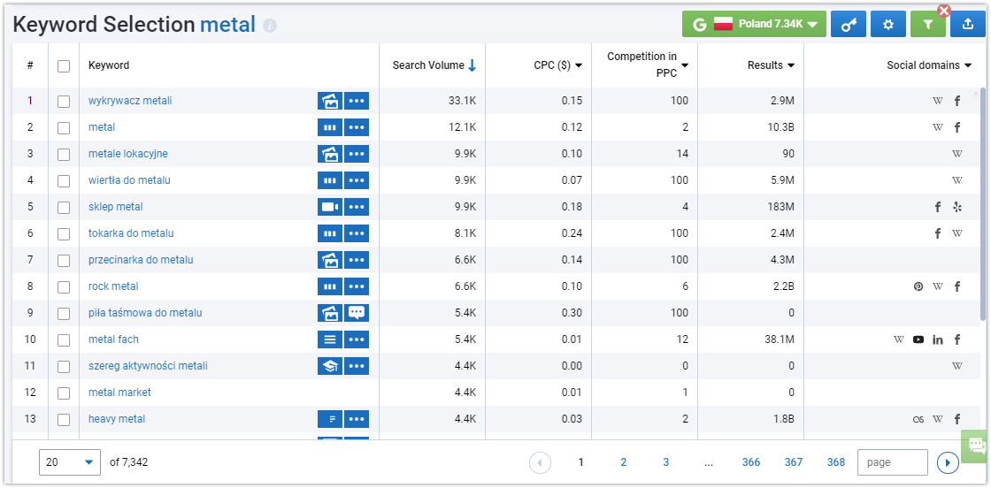Open table settings gear button
991x488 pixels.
tap(888, 25)
